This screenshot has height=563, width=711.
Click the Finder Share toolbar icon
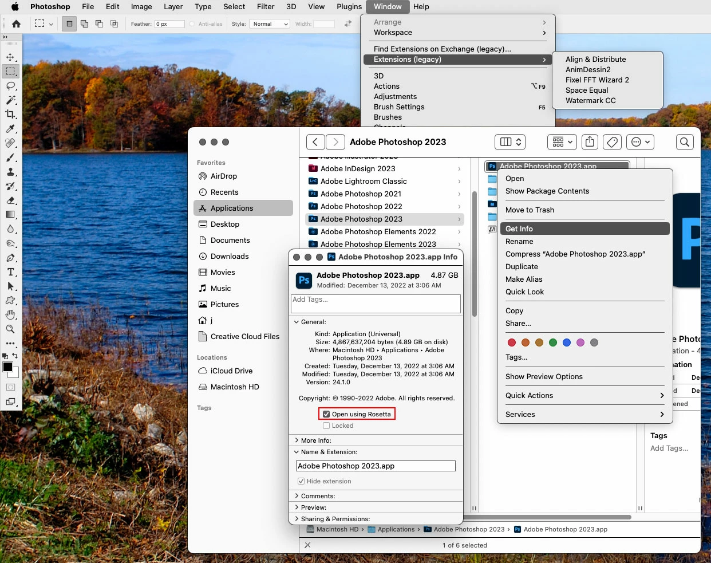[590, 142]
